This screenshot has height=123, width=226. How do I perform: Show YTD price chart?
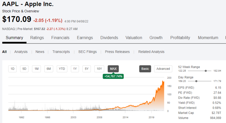62,69
